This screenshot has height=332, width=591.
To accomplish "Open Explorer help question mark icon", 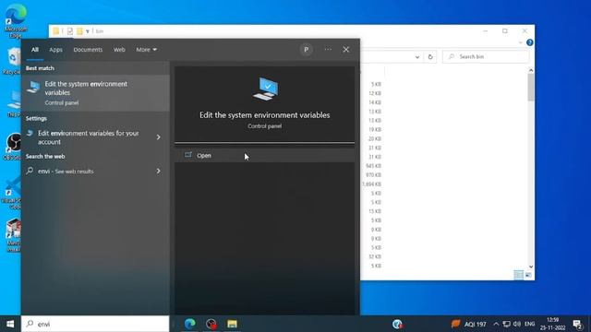I will [529, 42].
